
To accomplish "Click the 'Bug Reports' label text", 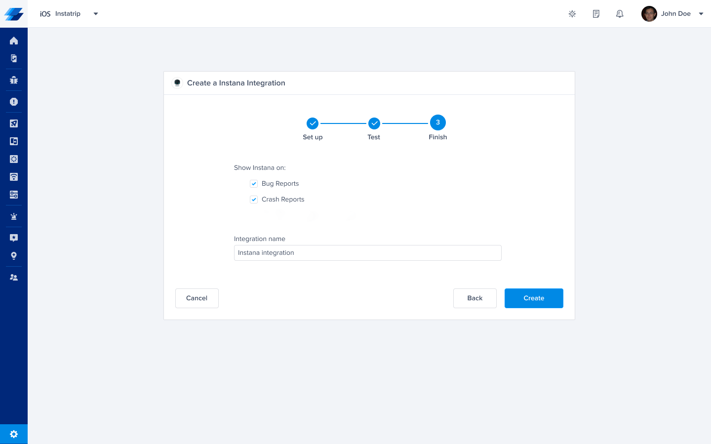I will point(280,184).
